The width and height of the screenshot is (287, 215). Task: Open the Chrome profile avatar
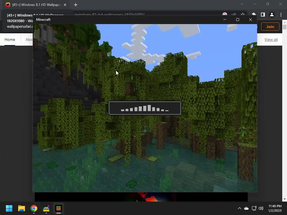click(x=272, y=15)
